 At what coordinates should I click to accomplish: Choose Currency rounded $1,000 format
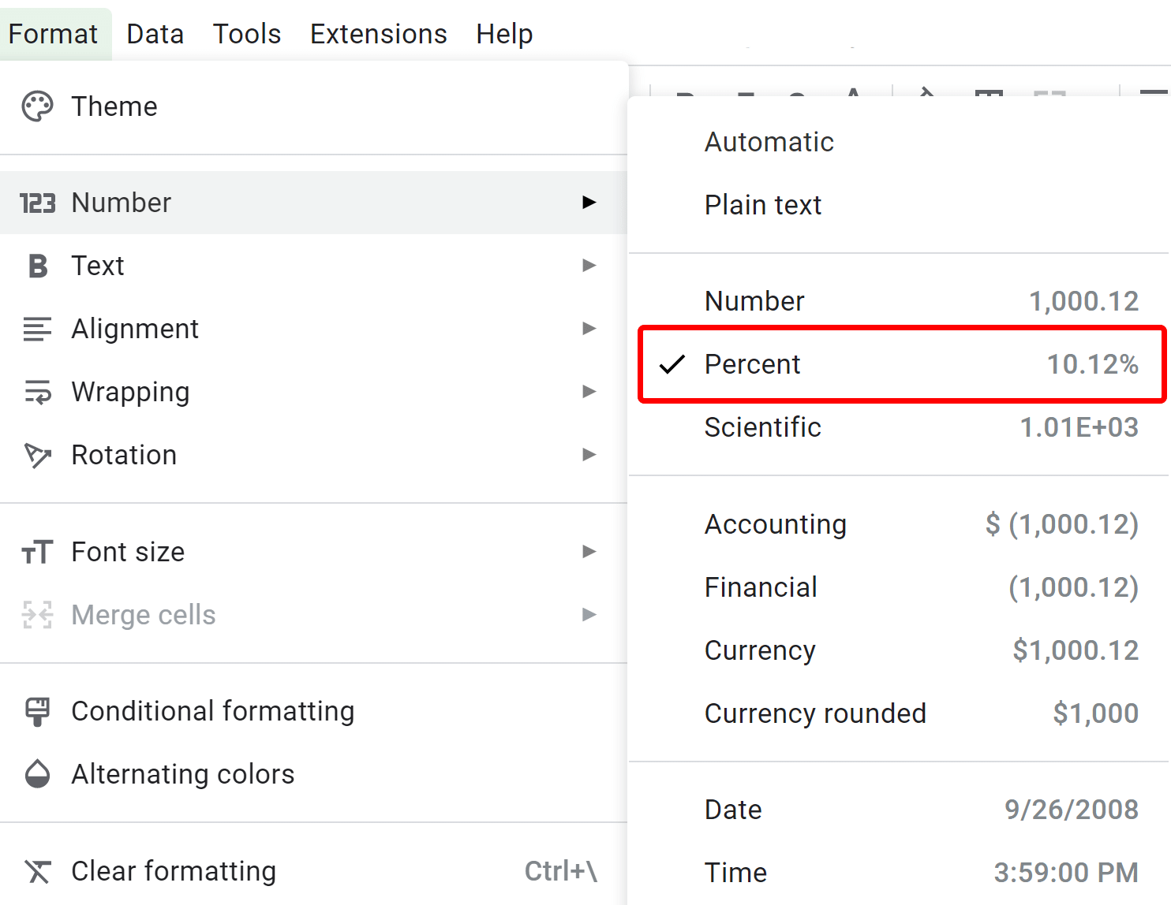(x=815, y=713)
